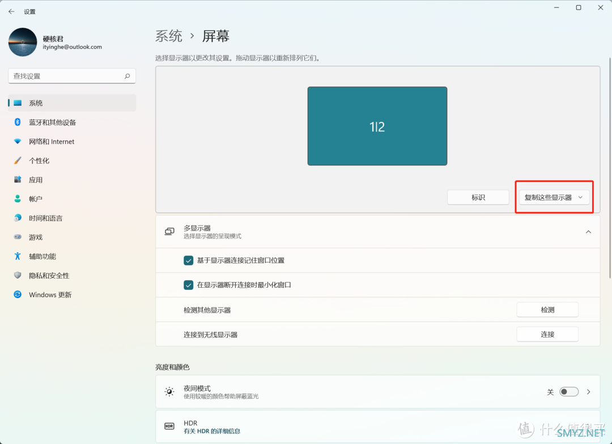Click the 系统 monitor icon
Viewport: 612px width, 444px height.
pyautogui.click(x=18, y=103)
